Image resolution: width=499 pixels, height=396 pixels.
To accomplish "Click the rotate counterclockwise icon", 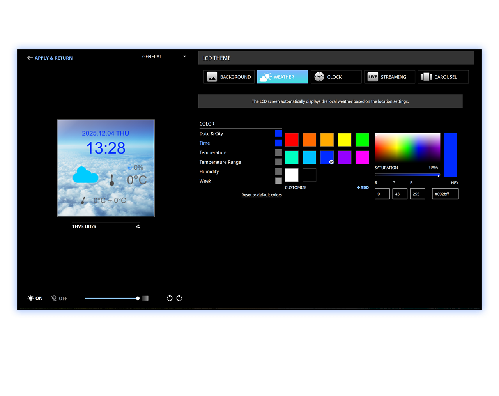I will click(170, 298).
